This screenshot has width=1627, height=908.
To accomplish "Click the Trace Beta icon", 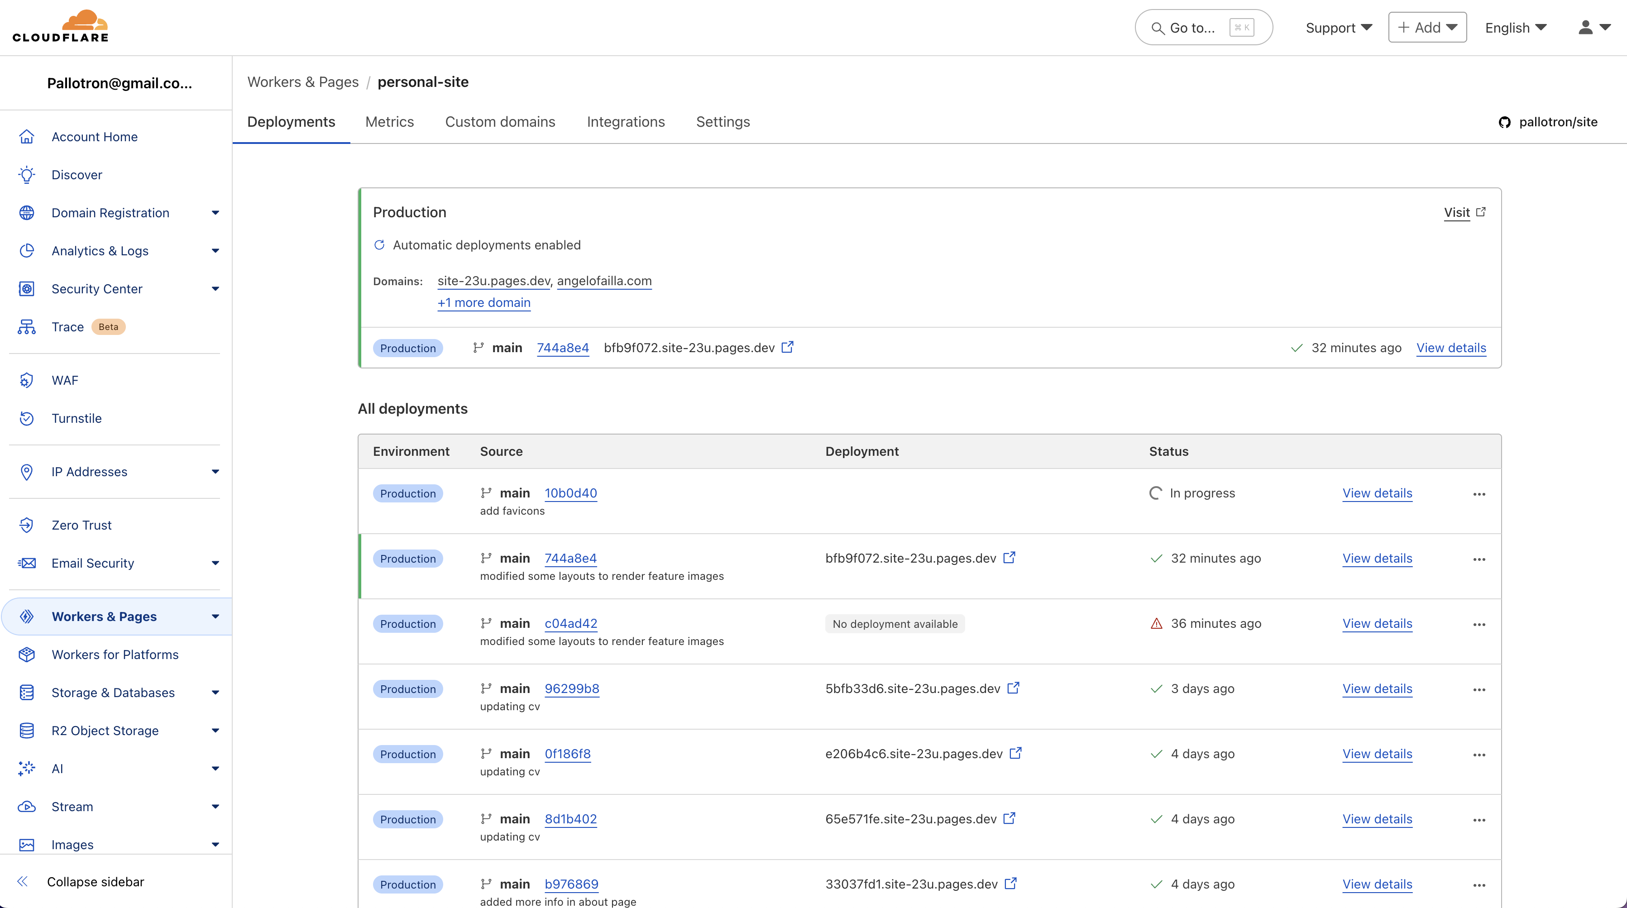I will [27, 326].
